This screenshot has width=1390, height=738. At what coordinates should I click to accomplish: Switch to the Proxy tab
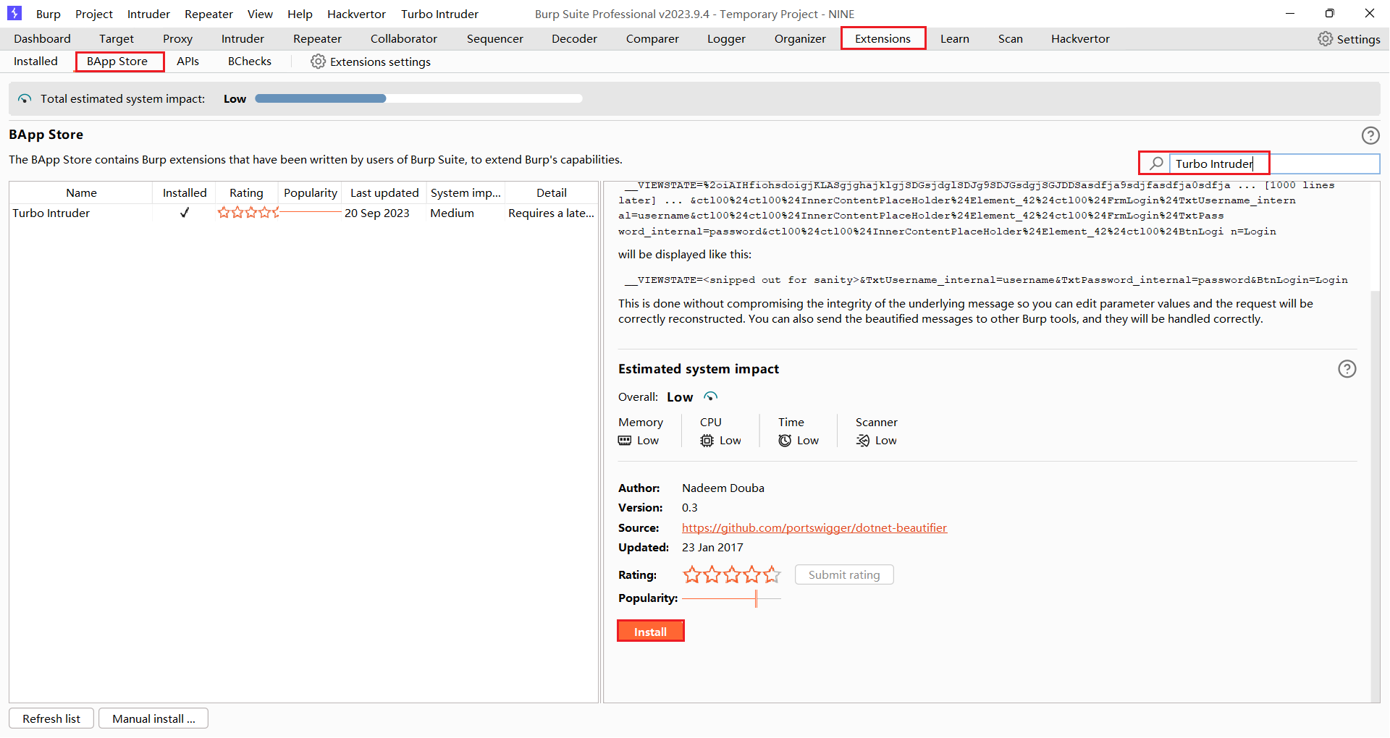(177, 39)
